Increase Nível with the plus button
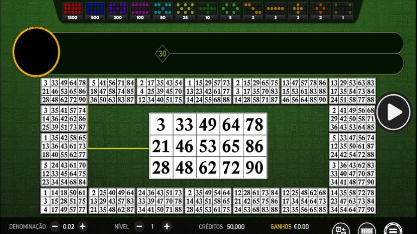This screenshot has width=417, height=234. 167,227
